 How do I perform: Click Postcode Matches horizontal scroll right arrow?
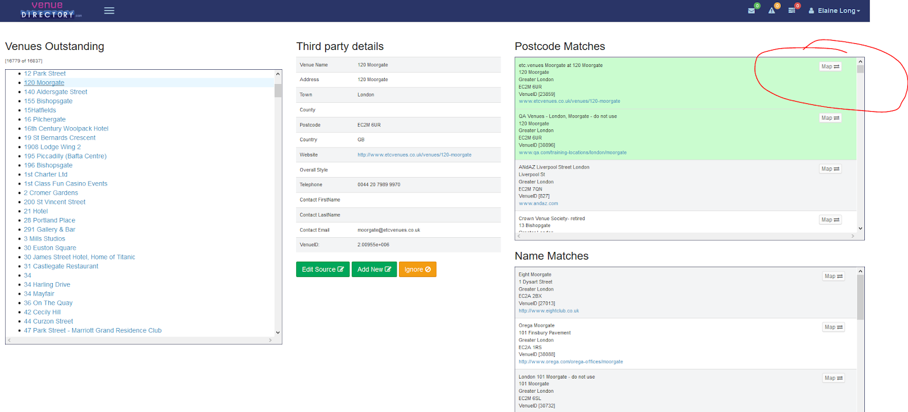point(852,236)
